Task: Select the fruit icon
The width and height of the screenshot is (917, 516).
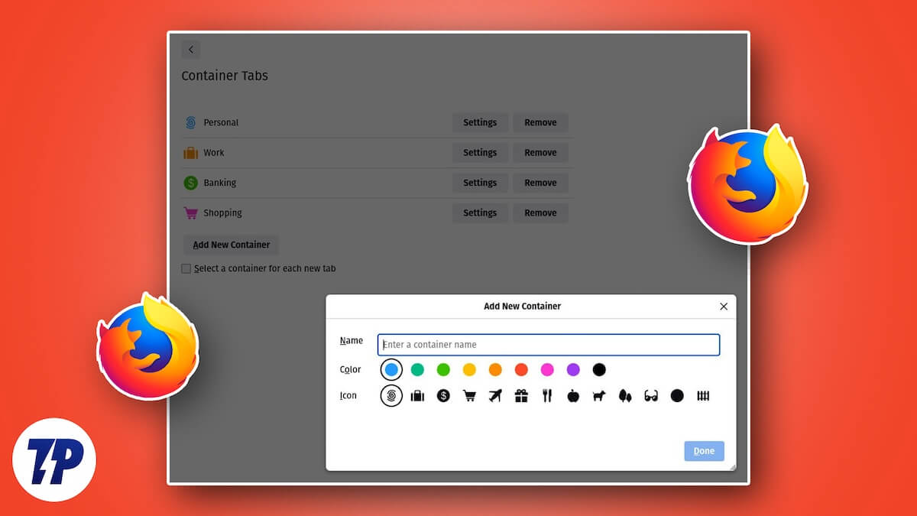Action: (x=573, y=395)
